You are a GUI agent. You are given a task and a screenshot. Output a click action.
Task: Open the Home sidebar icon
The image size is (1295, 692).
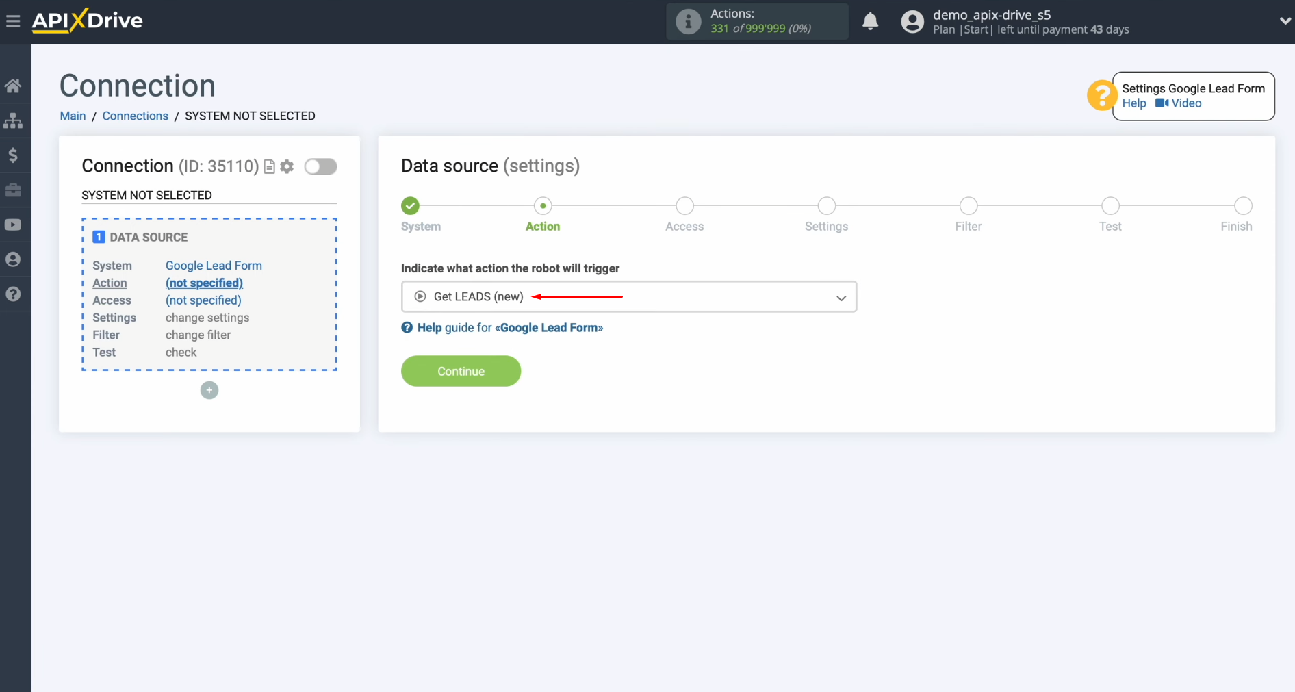(14, 85)
